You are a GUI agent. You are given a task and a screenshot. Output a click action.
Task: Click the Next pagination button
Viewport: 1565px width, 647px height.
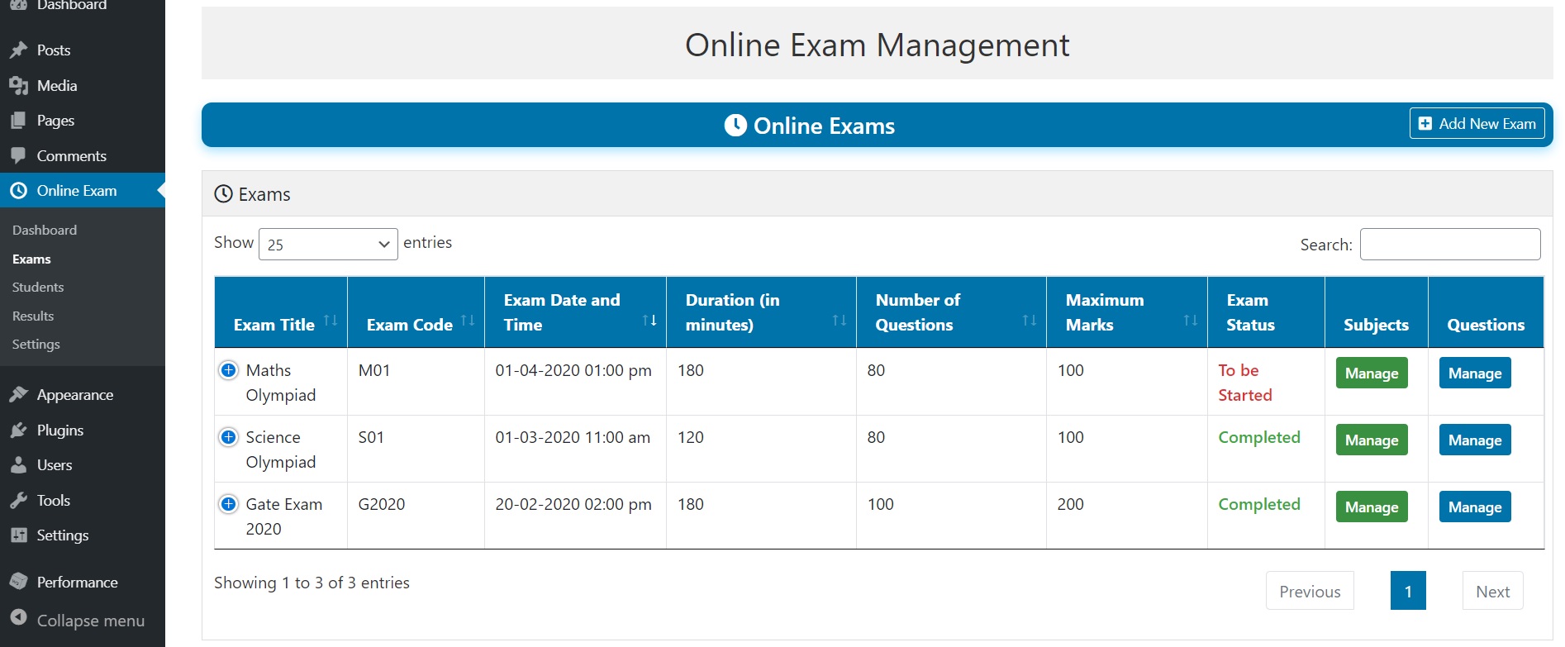1492,591
